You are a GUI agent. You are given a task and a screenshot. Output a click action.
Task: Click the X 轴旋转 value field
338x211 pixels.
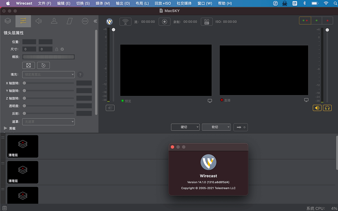point(84,83)
